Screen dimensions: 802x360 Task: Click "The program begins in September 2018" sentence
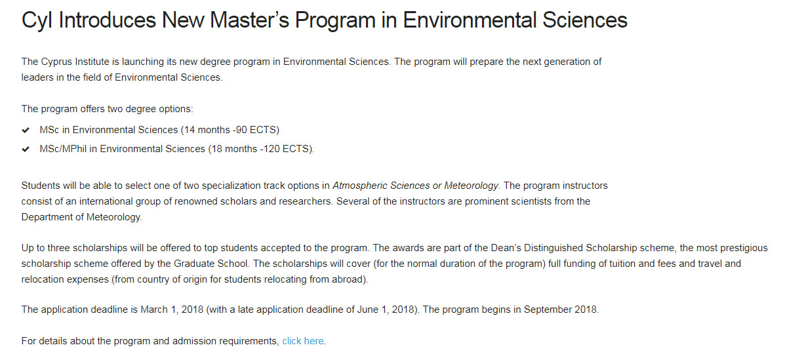pyautogui.click(x=511, y=310)
